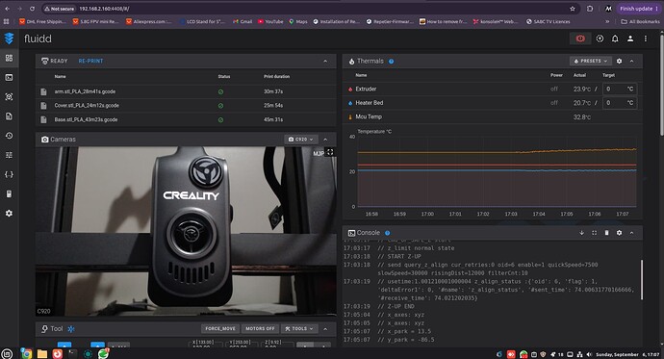The height and width of the screenshot is (359, 664).
Task: Open the System page in the sidebar
Action: click(9, 193)
